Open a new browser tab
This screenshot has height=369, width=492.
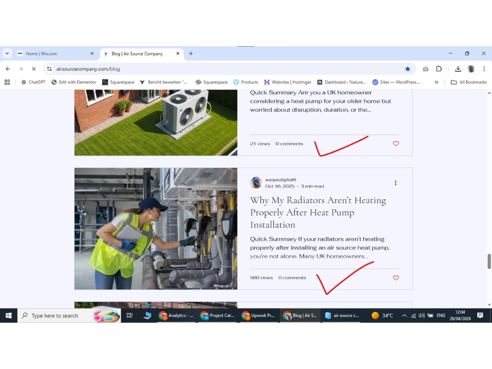pyautogui.click(x=191, y=53)
